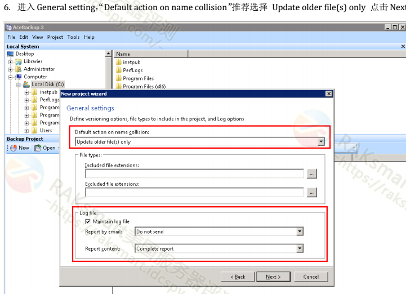Click the Computer icon in tree

[x=19, y=77]
